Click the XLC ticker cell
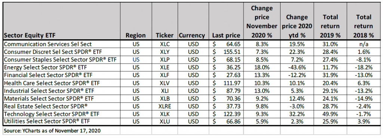Viewport: 383px width, 138px height. (x=165, y=44)
